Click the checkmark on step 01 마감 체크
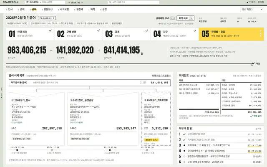The image size is (267, 167). click(50, 30)
